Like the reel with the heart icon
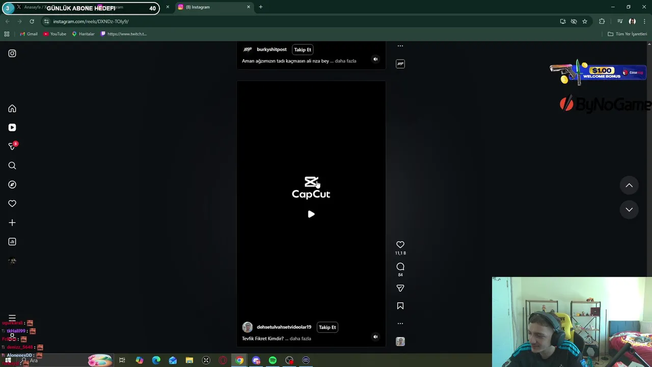The height and width of the screenshot is (367, 652). point(400,245)
